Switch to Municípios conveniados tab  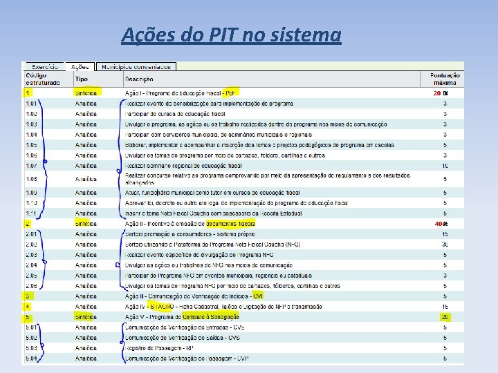136,66
